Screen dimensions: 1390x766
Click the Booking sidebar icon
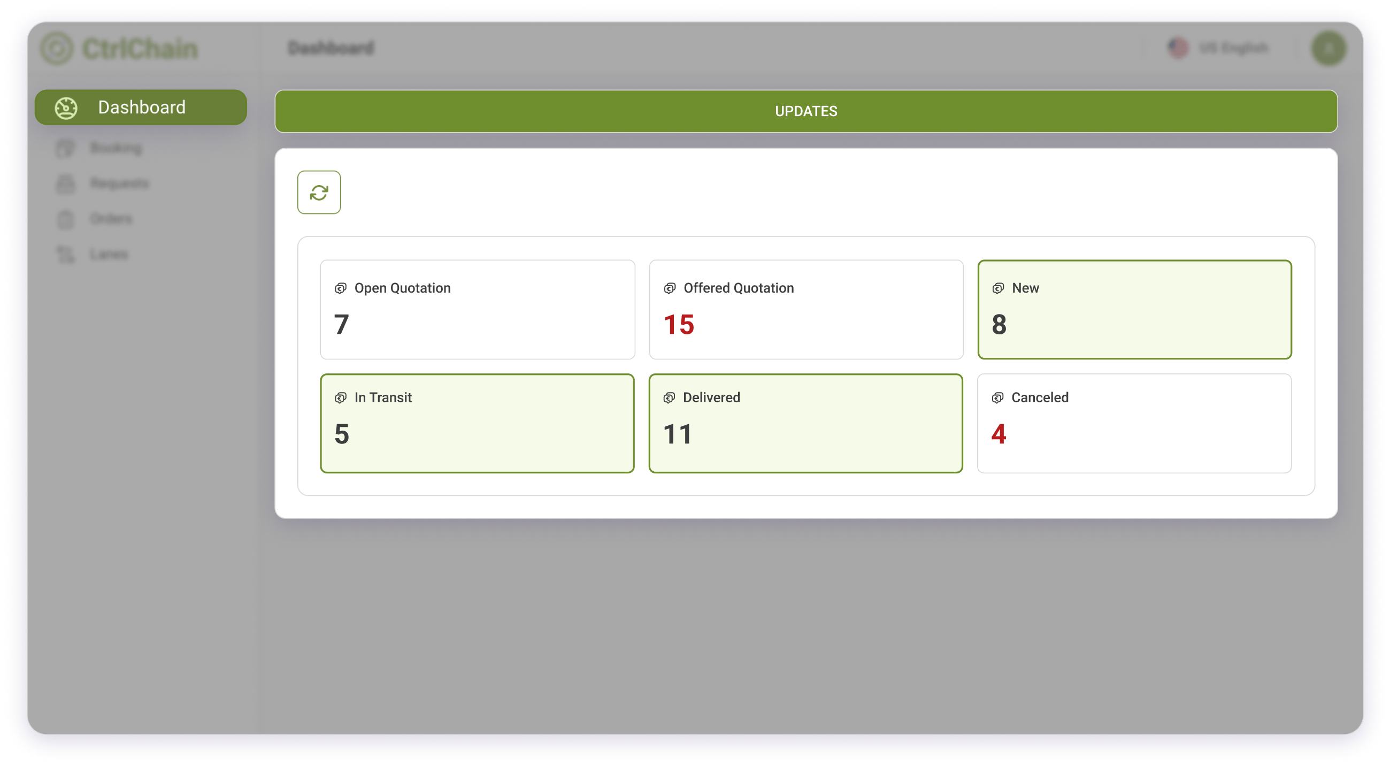coord(66,148)
